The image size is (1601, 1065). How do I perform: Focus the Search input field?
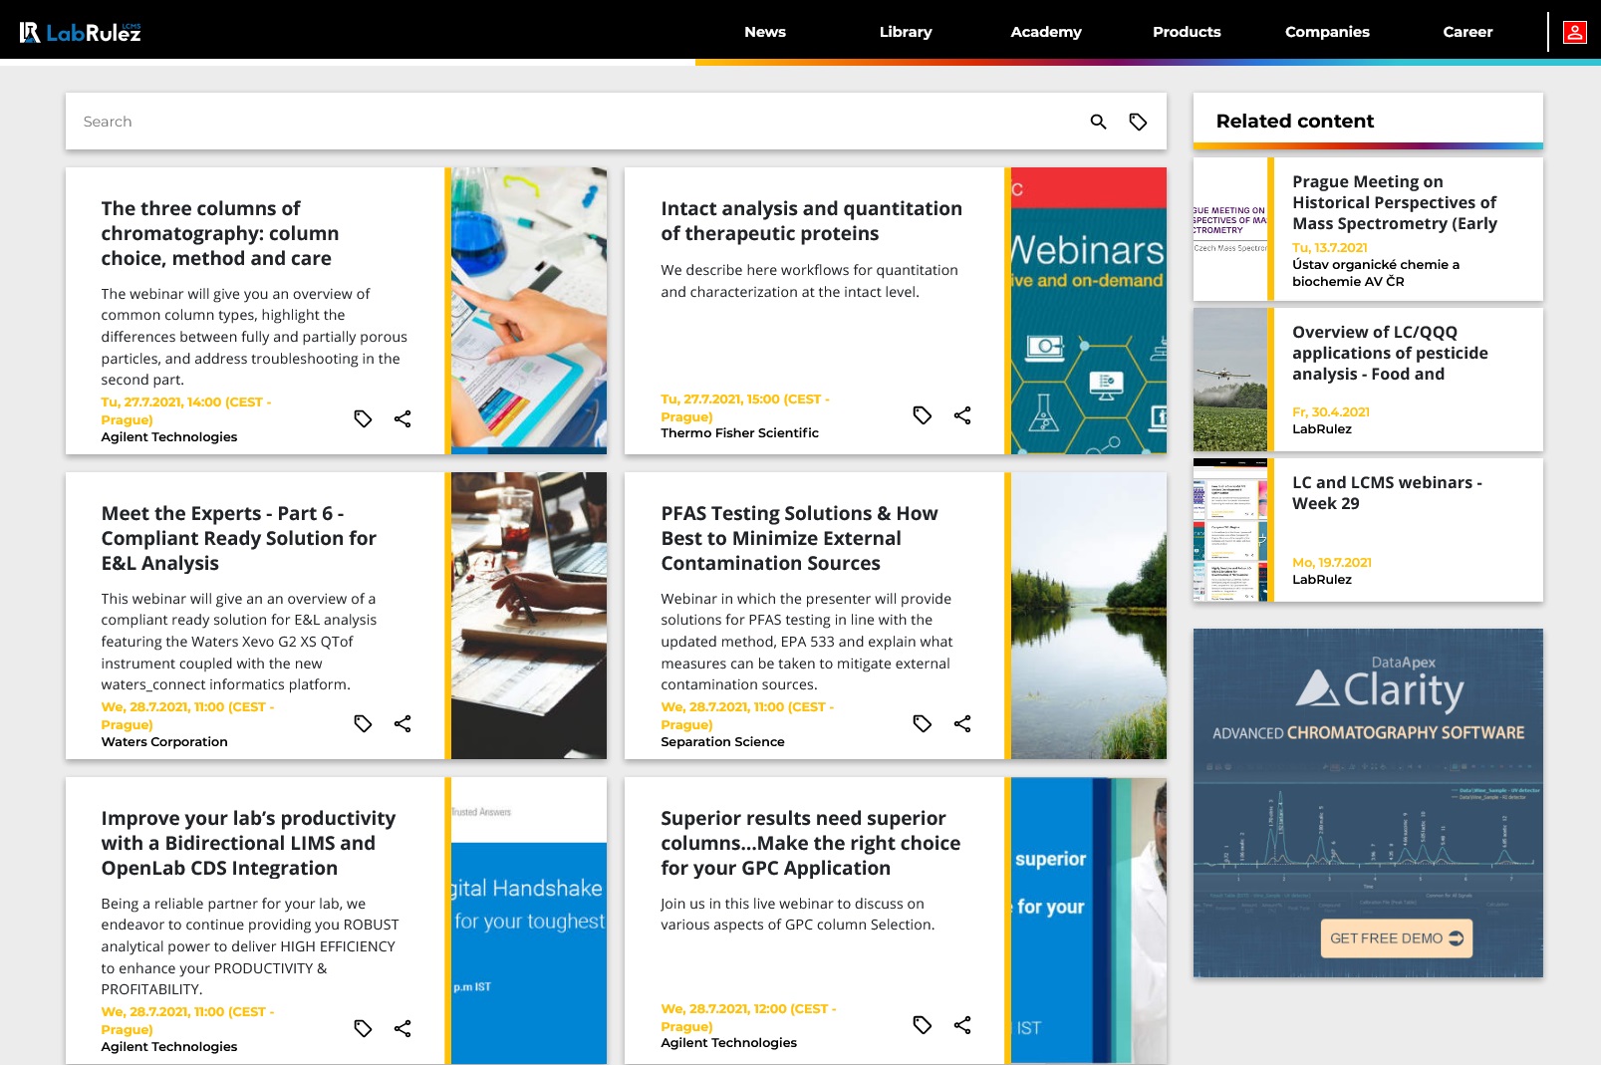coord(578,122)
